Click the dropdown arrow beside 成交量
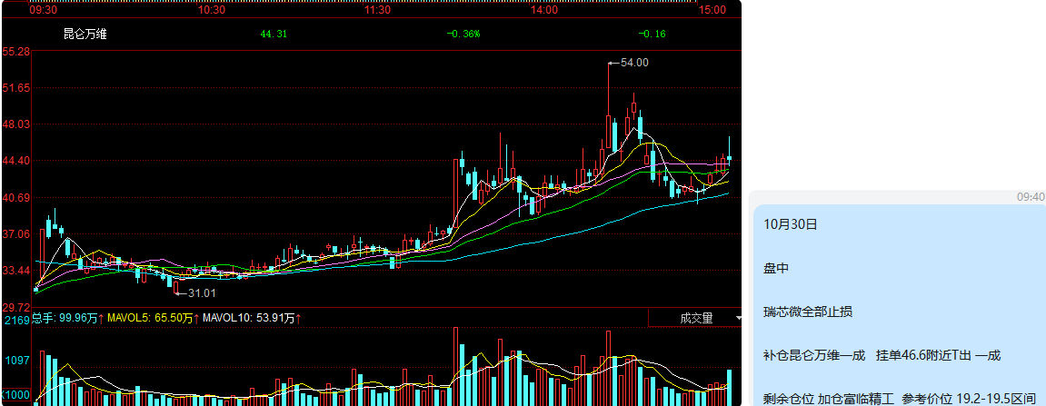Screen dimensions: 1046x406 [x=738, y=319]
